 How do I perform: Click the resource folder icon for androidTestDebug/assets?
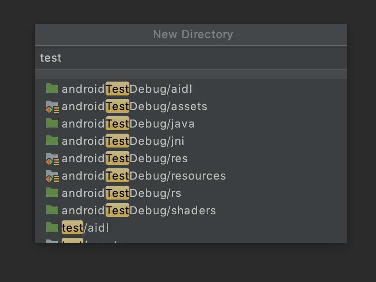pyautogui.click(x=52, y=106)
